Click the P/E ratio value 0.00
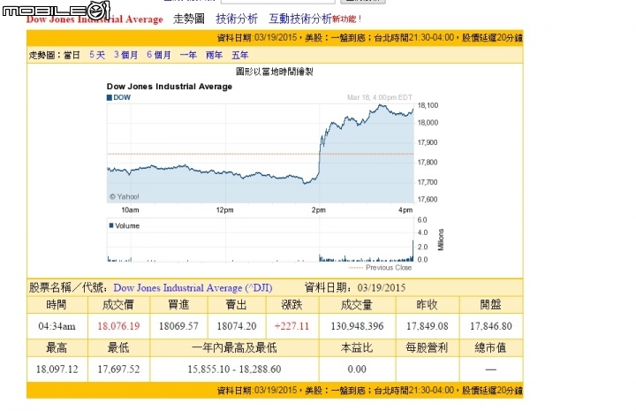Viewport: 636px width, 411px height. (357, 369)
